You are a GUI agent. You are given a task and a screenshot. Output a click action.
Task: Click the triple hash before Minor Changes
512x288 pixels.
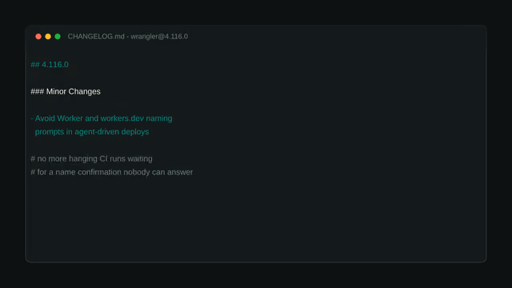[38, 91]
